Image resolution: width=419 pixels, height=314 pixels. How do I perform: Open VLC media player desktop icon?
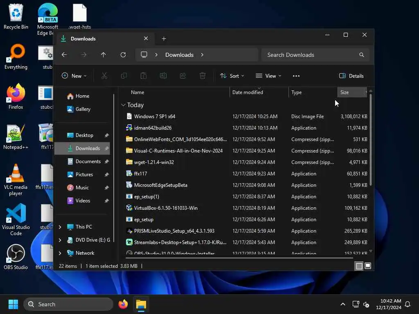16,180
